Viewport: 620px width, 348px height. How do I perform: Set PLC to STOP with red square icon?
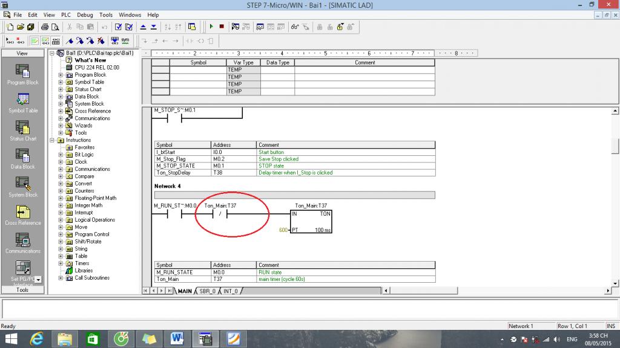point(222,27)
